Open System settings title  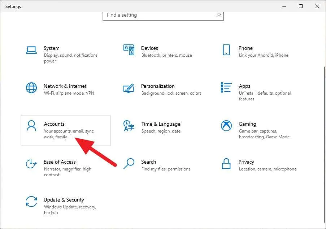(x=52, y=48)
